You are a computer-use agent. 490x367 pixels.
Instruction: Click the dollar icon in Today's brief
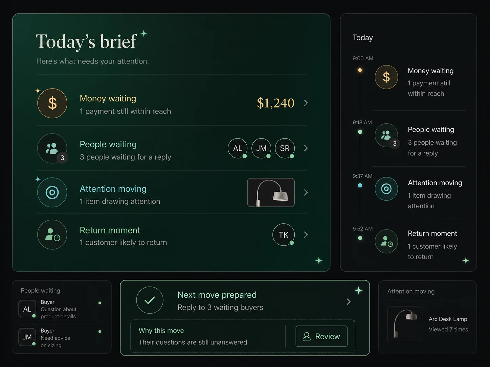point(52,103)
